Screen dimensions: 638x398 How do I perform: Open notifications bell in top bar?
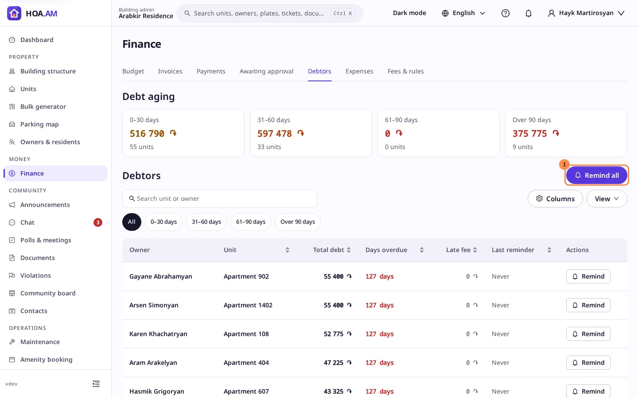[529, 13]
